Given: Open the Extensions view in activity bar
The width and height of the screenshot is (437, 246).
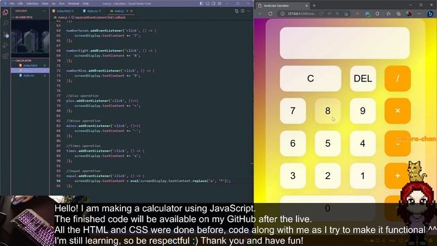Looking at the screenshot, I should (5, 56).
